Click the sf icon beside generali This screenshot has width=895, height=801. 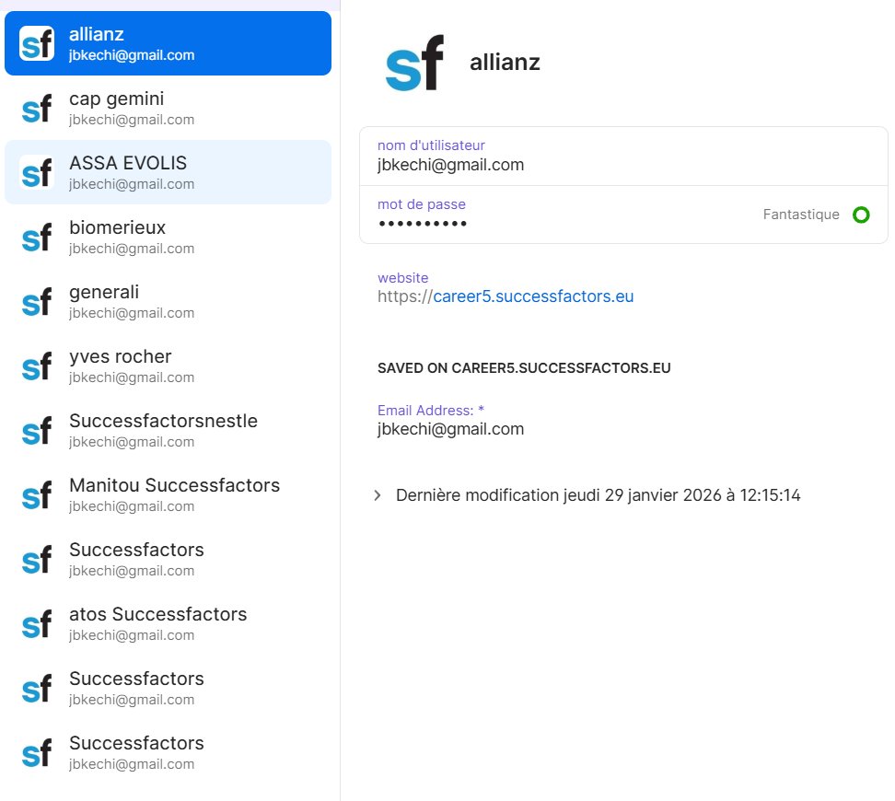tap(37, 301)
